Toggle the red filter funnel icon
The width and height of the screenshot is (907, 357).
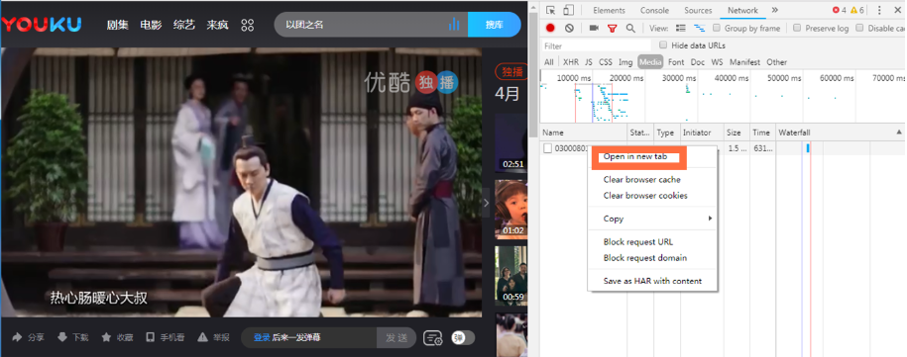click(x=612, y=28)
